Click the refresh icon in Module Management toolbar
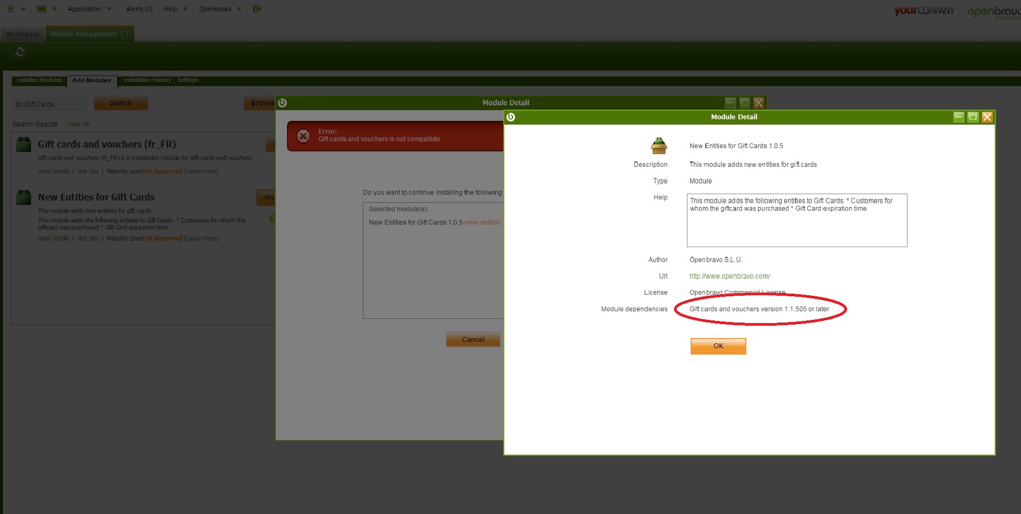 click(x=20, y=52)
